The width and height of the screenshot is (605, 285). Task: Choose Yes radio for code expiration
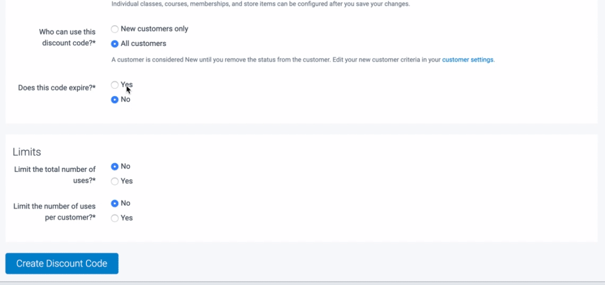(x=115, y=85)
